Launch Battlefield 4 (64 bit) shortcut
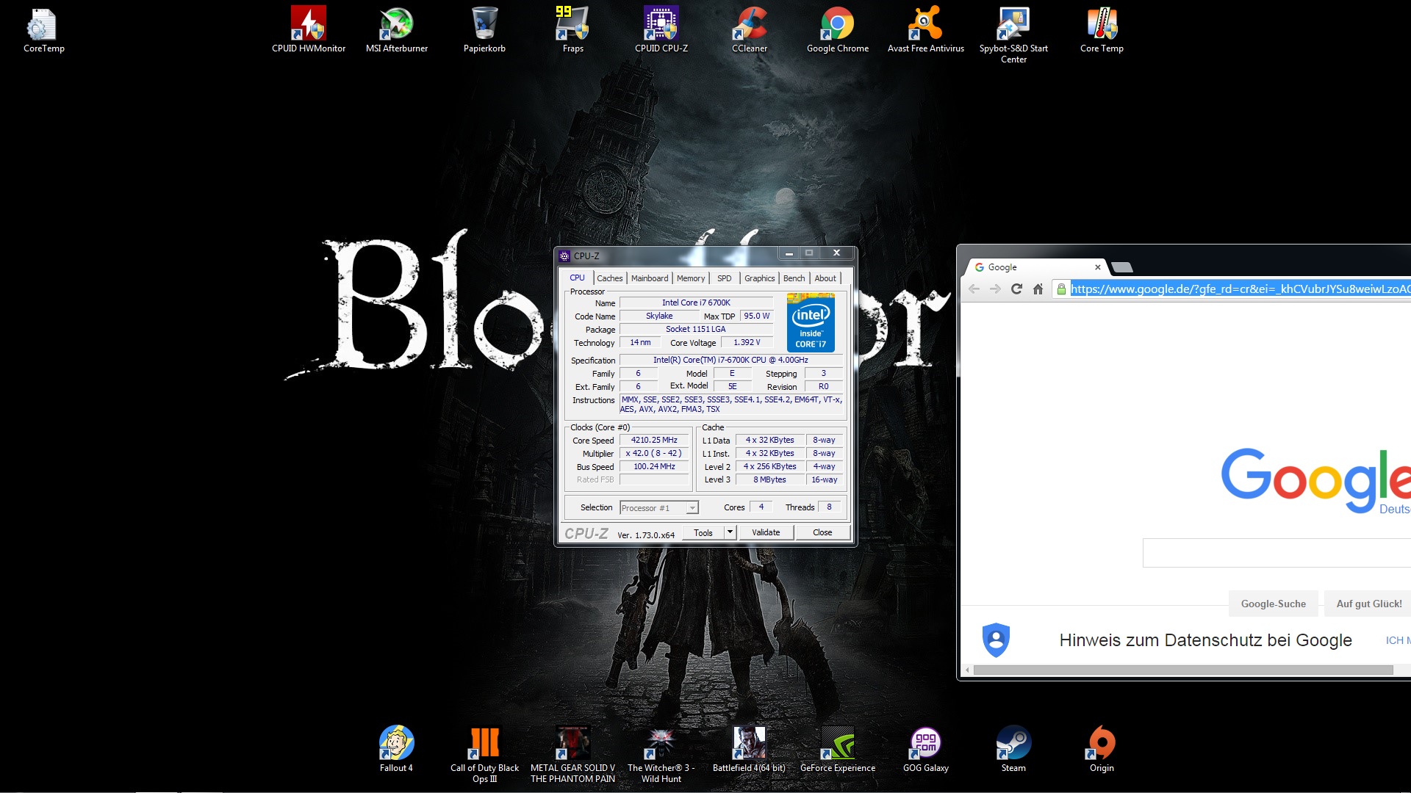Screen dimensions: 1411x793 pos(749,750)
